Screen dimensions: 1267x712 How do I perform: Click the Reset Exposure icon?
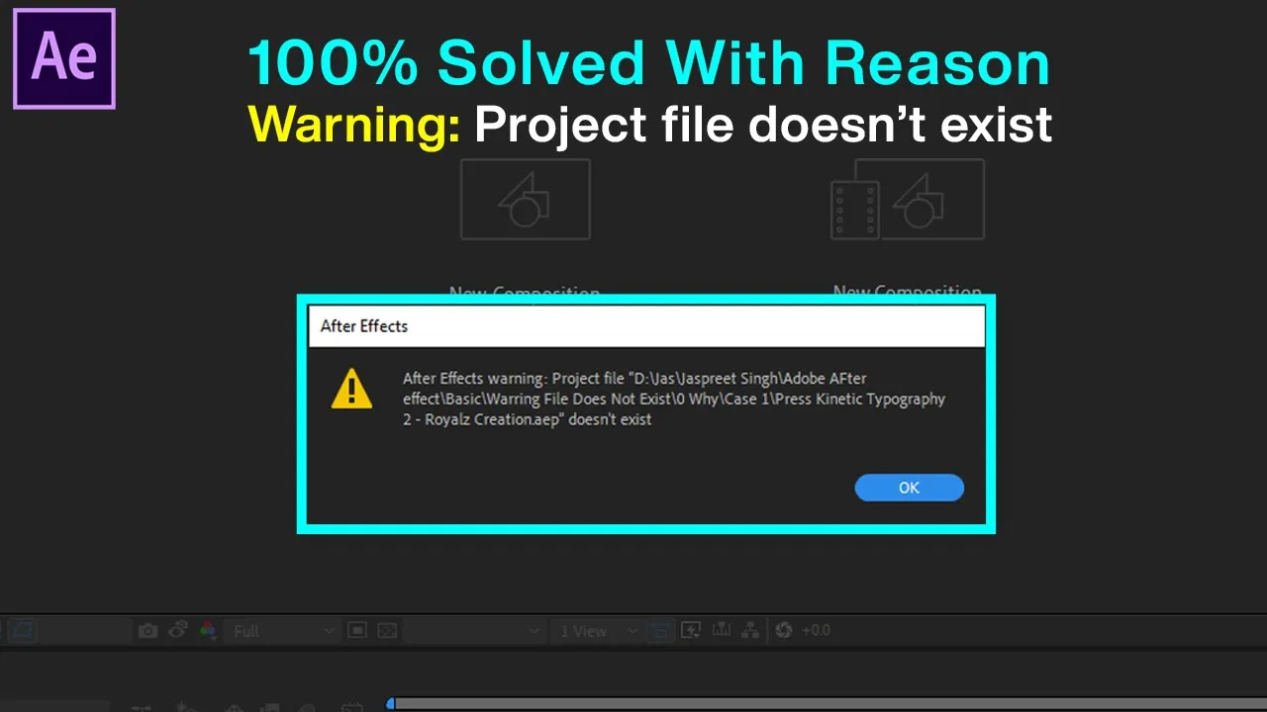[784, 630]
